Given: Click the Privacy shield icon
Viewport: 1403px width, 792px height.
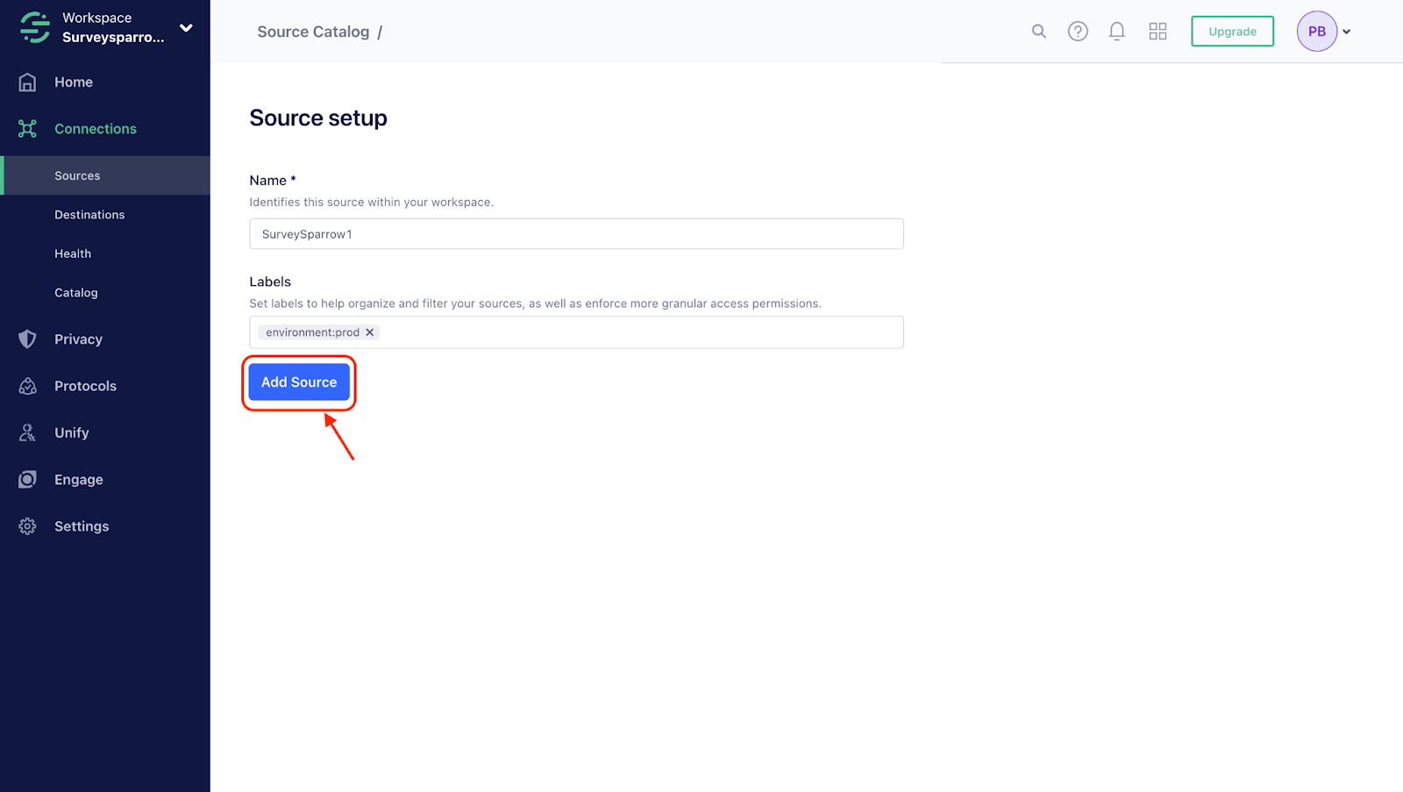Looking at the screenshot, I should coord(28,339).
